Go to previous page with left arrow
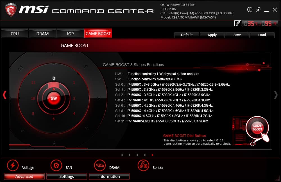 (5, 95)
